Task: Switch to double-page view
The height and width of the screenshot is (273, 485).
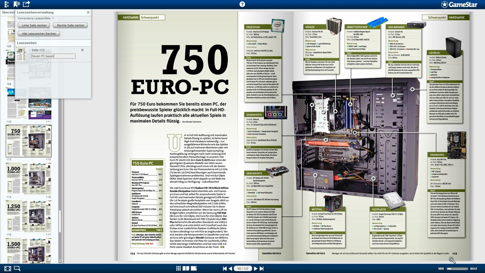Action: [x=186, y=268]
